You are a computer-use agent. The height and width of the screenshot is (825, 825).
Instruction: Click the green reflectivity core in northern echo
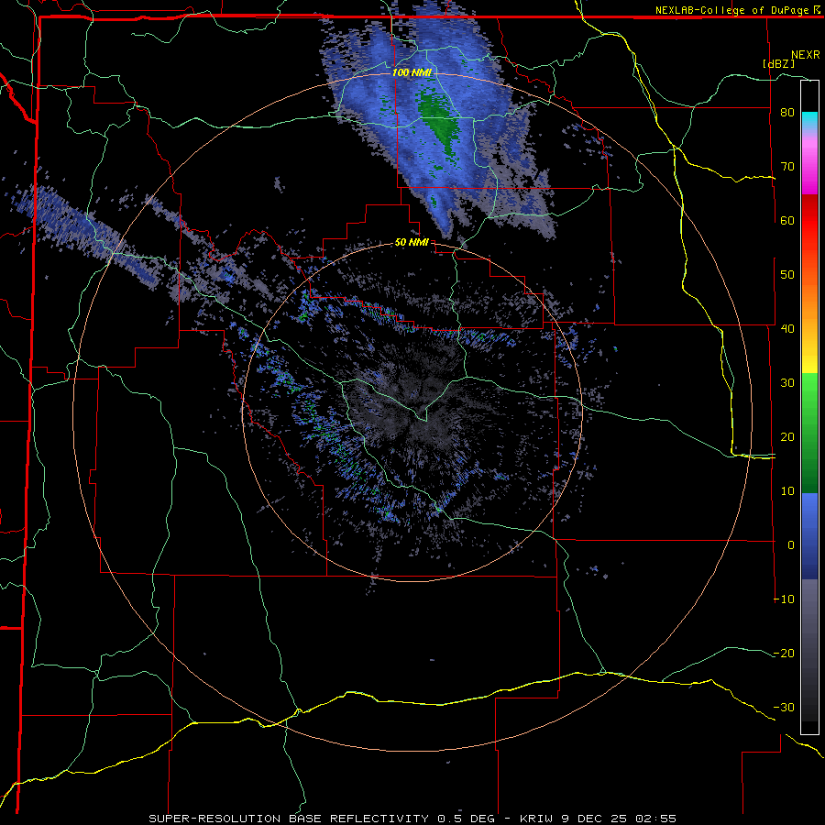tap(439, 122)
